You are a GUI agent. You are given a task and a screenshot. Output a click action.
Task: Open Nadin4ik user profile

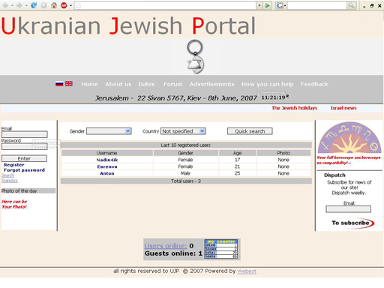coord(107,160)
